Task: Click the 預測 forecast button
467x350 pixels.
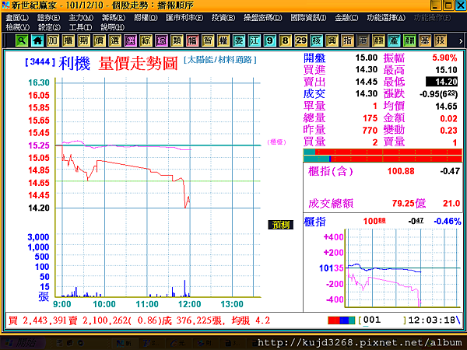Action: pos(280,225)
